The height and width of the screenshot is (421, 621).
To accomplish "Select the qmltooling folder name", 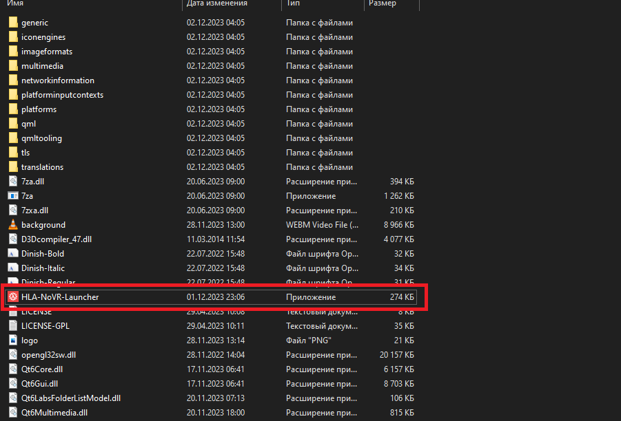I will 41,138.
